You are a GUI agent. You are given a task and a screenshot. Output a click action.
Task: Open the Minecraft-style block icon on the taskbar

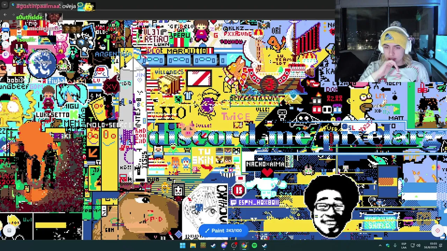pyautogui.click(x=203, y=246)
